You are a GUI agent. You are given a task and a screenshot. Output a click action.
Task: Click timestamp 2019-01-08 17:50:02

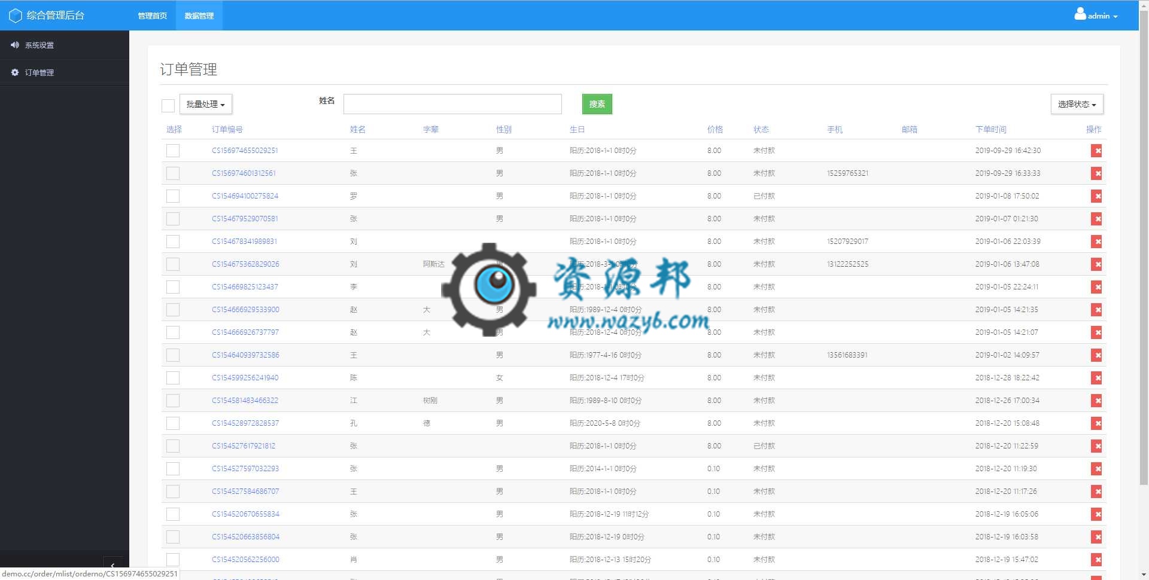(x=1007, y=196)
